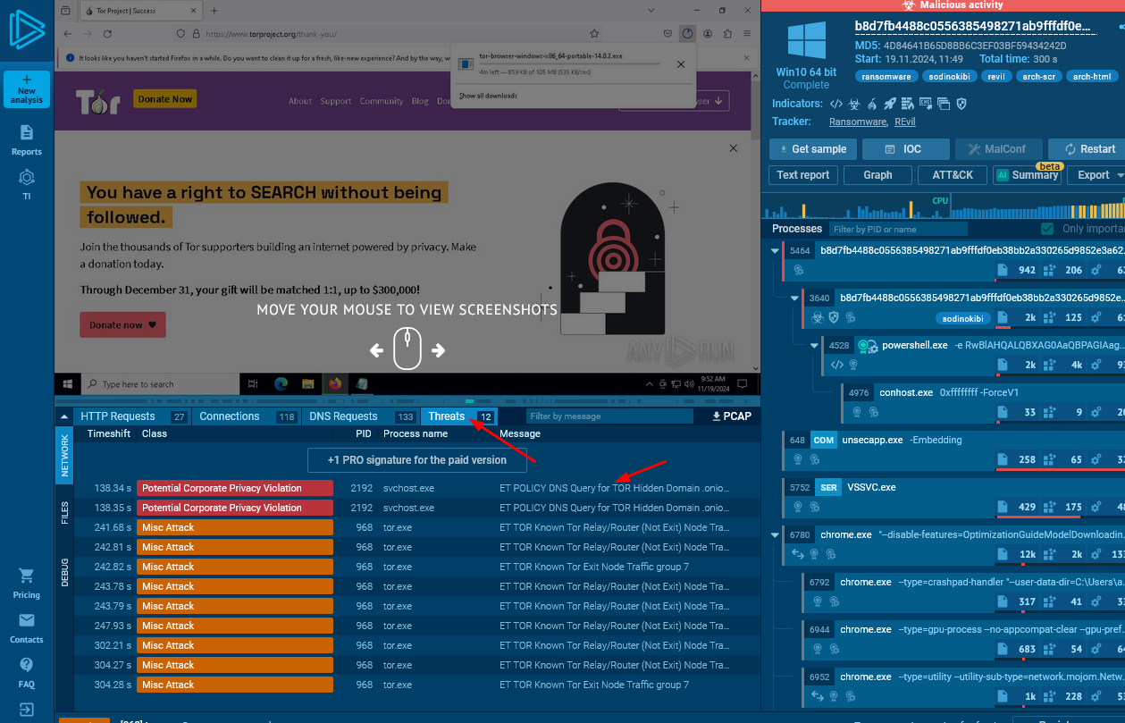Open the Export dropdown
This screenshot has height=723, width=1125.
[x=1097, y=175]
